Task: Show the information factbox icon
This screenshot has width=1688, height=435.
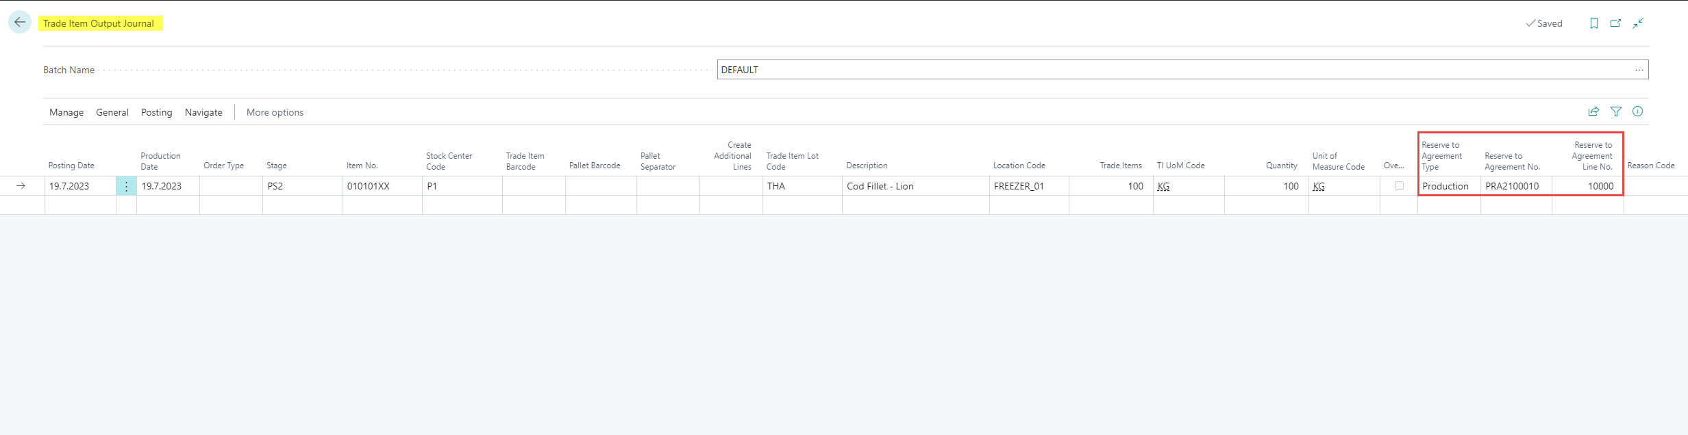Action: (x=1637, y=111)
